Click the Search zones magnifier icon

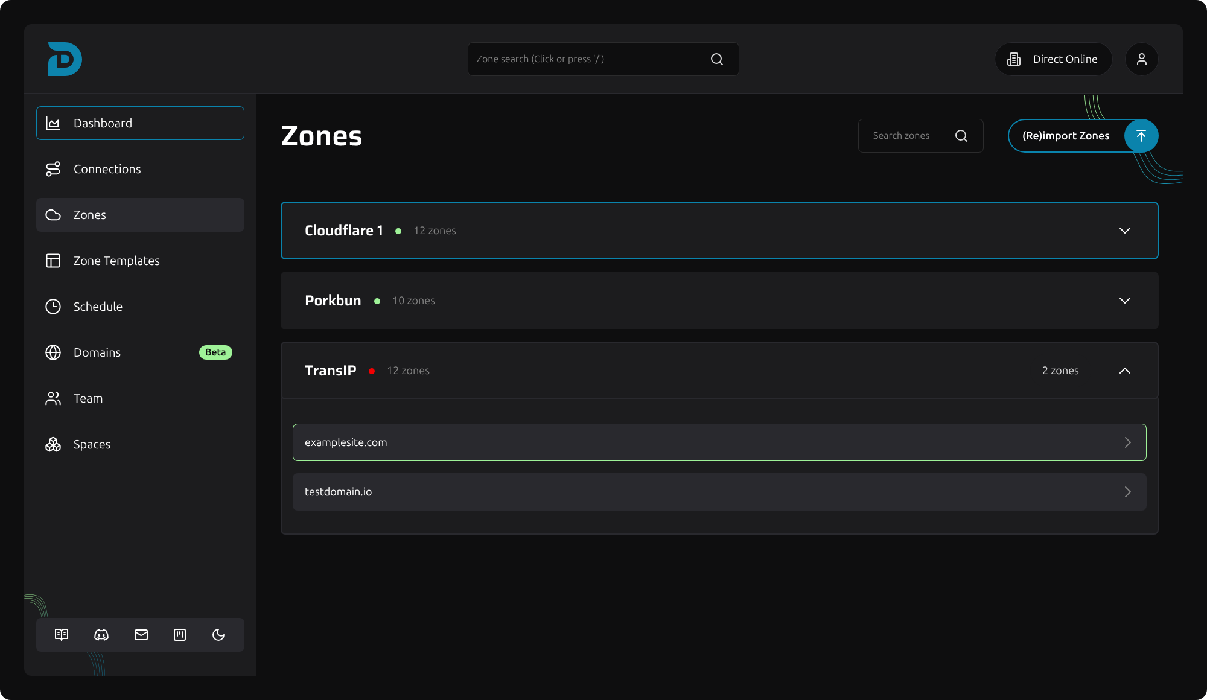[961, 136]
